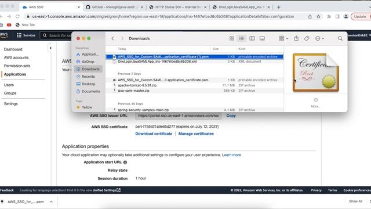
Task: Sort Finder list by Kind column
Action: 241,49
